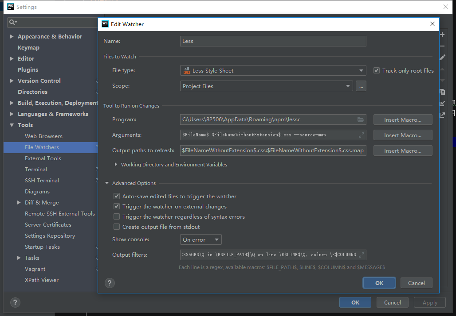Toggle Track only root files checkbox
The height and width of the screenshot is (316, 456).
pos(377,70)
